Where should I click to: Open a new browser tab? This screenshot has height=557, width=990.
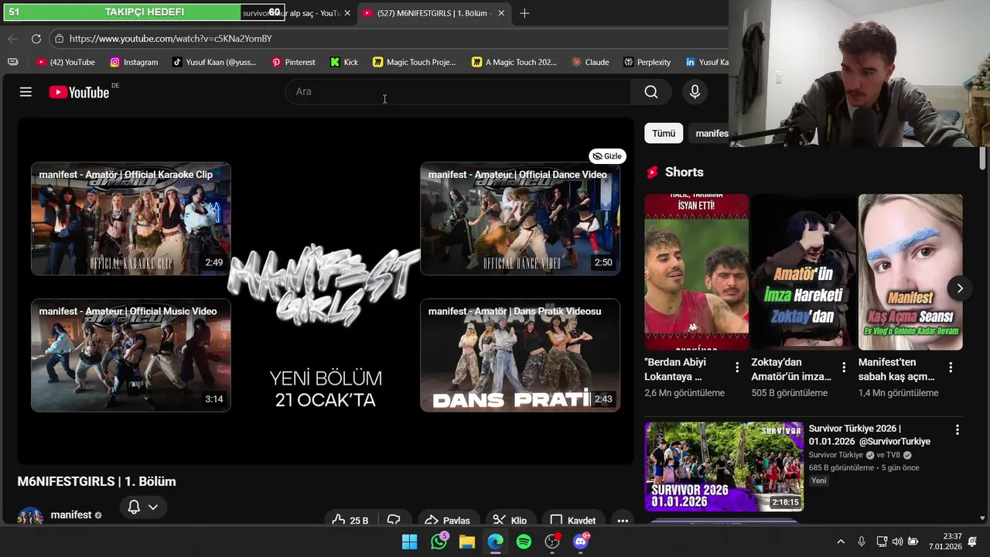tap(524, 13)
